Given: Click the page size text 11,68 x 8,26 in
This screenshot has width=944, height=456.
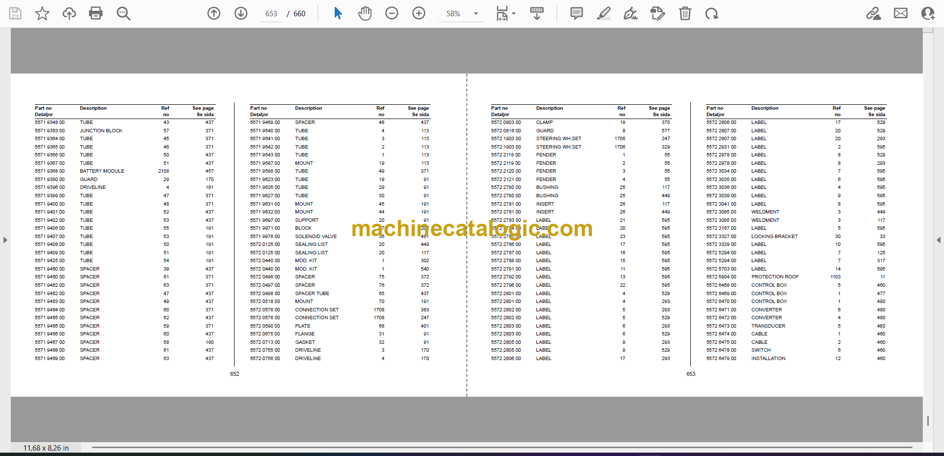Looking at the screenshot, I should point(46,448).
